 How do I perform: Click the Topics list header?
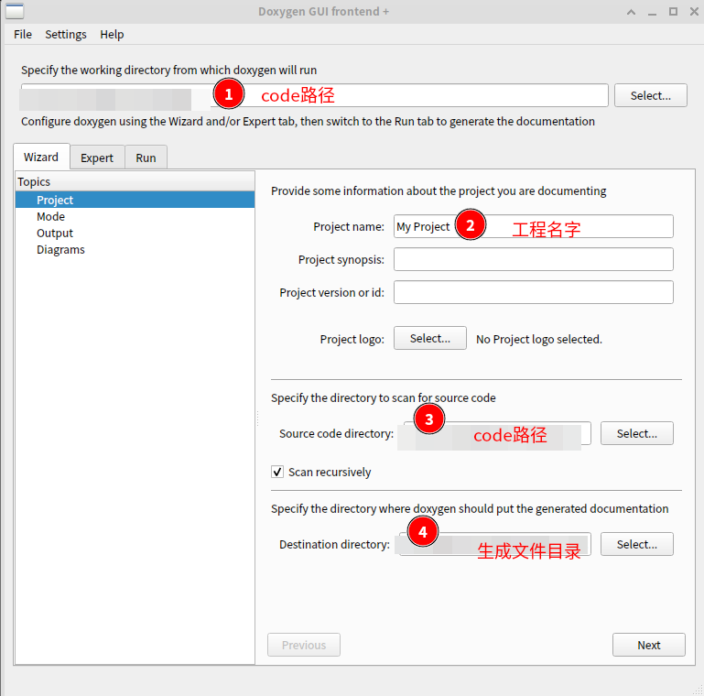click(135, 182)
